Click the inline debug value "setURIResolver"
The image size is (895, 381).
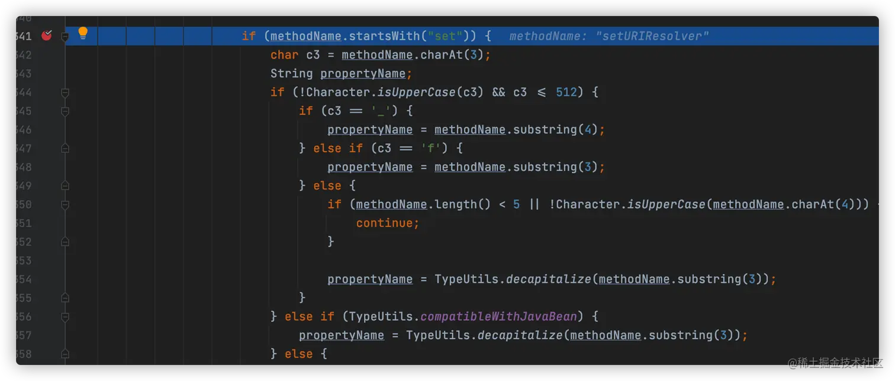coord(652,36)
